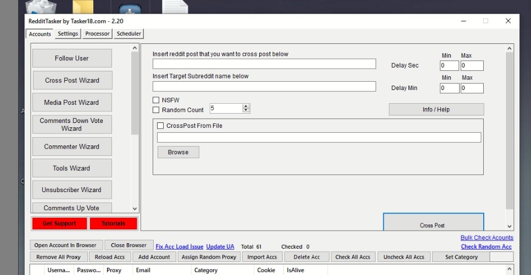The height and width of the screenshot is (275, 531).
Task: Click the Check All Accs button
Action: (353, 257)
